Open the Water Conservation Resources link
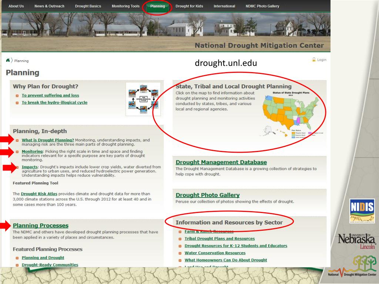 215,253
